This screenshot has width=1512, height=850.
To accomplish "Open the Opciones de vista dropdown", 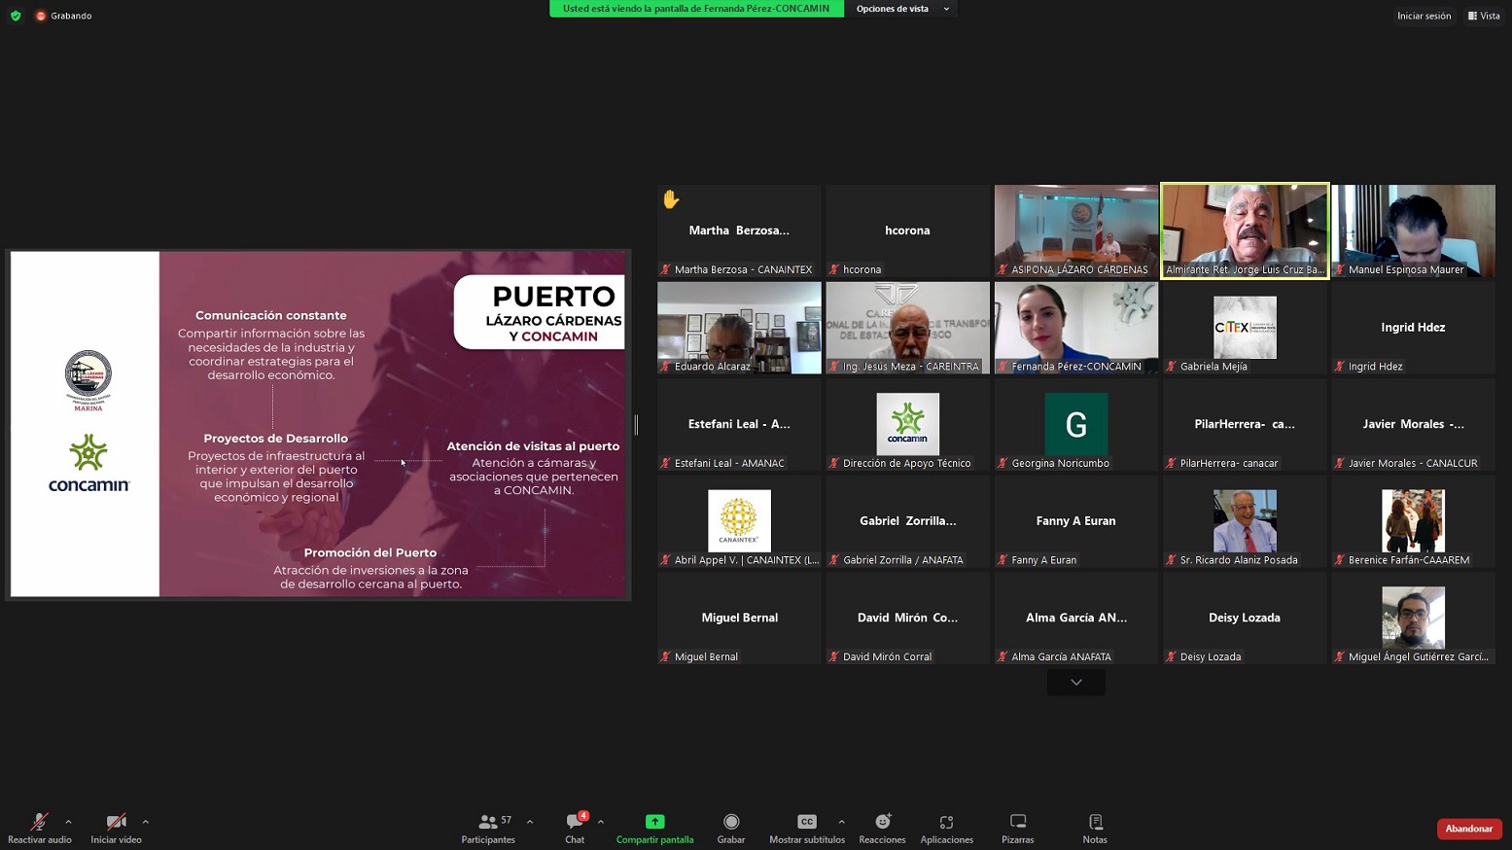I will pyautogui.click(x=899, y=9).
